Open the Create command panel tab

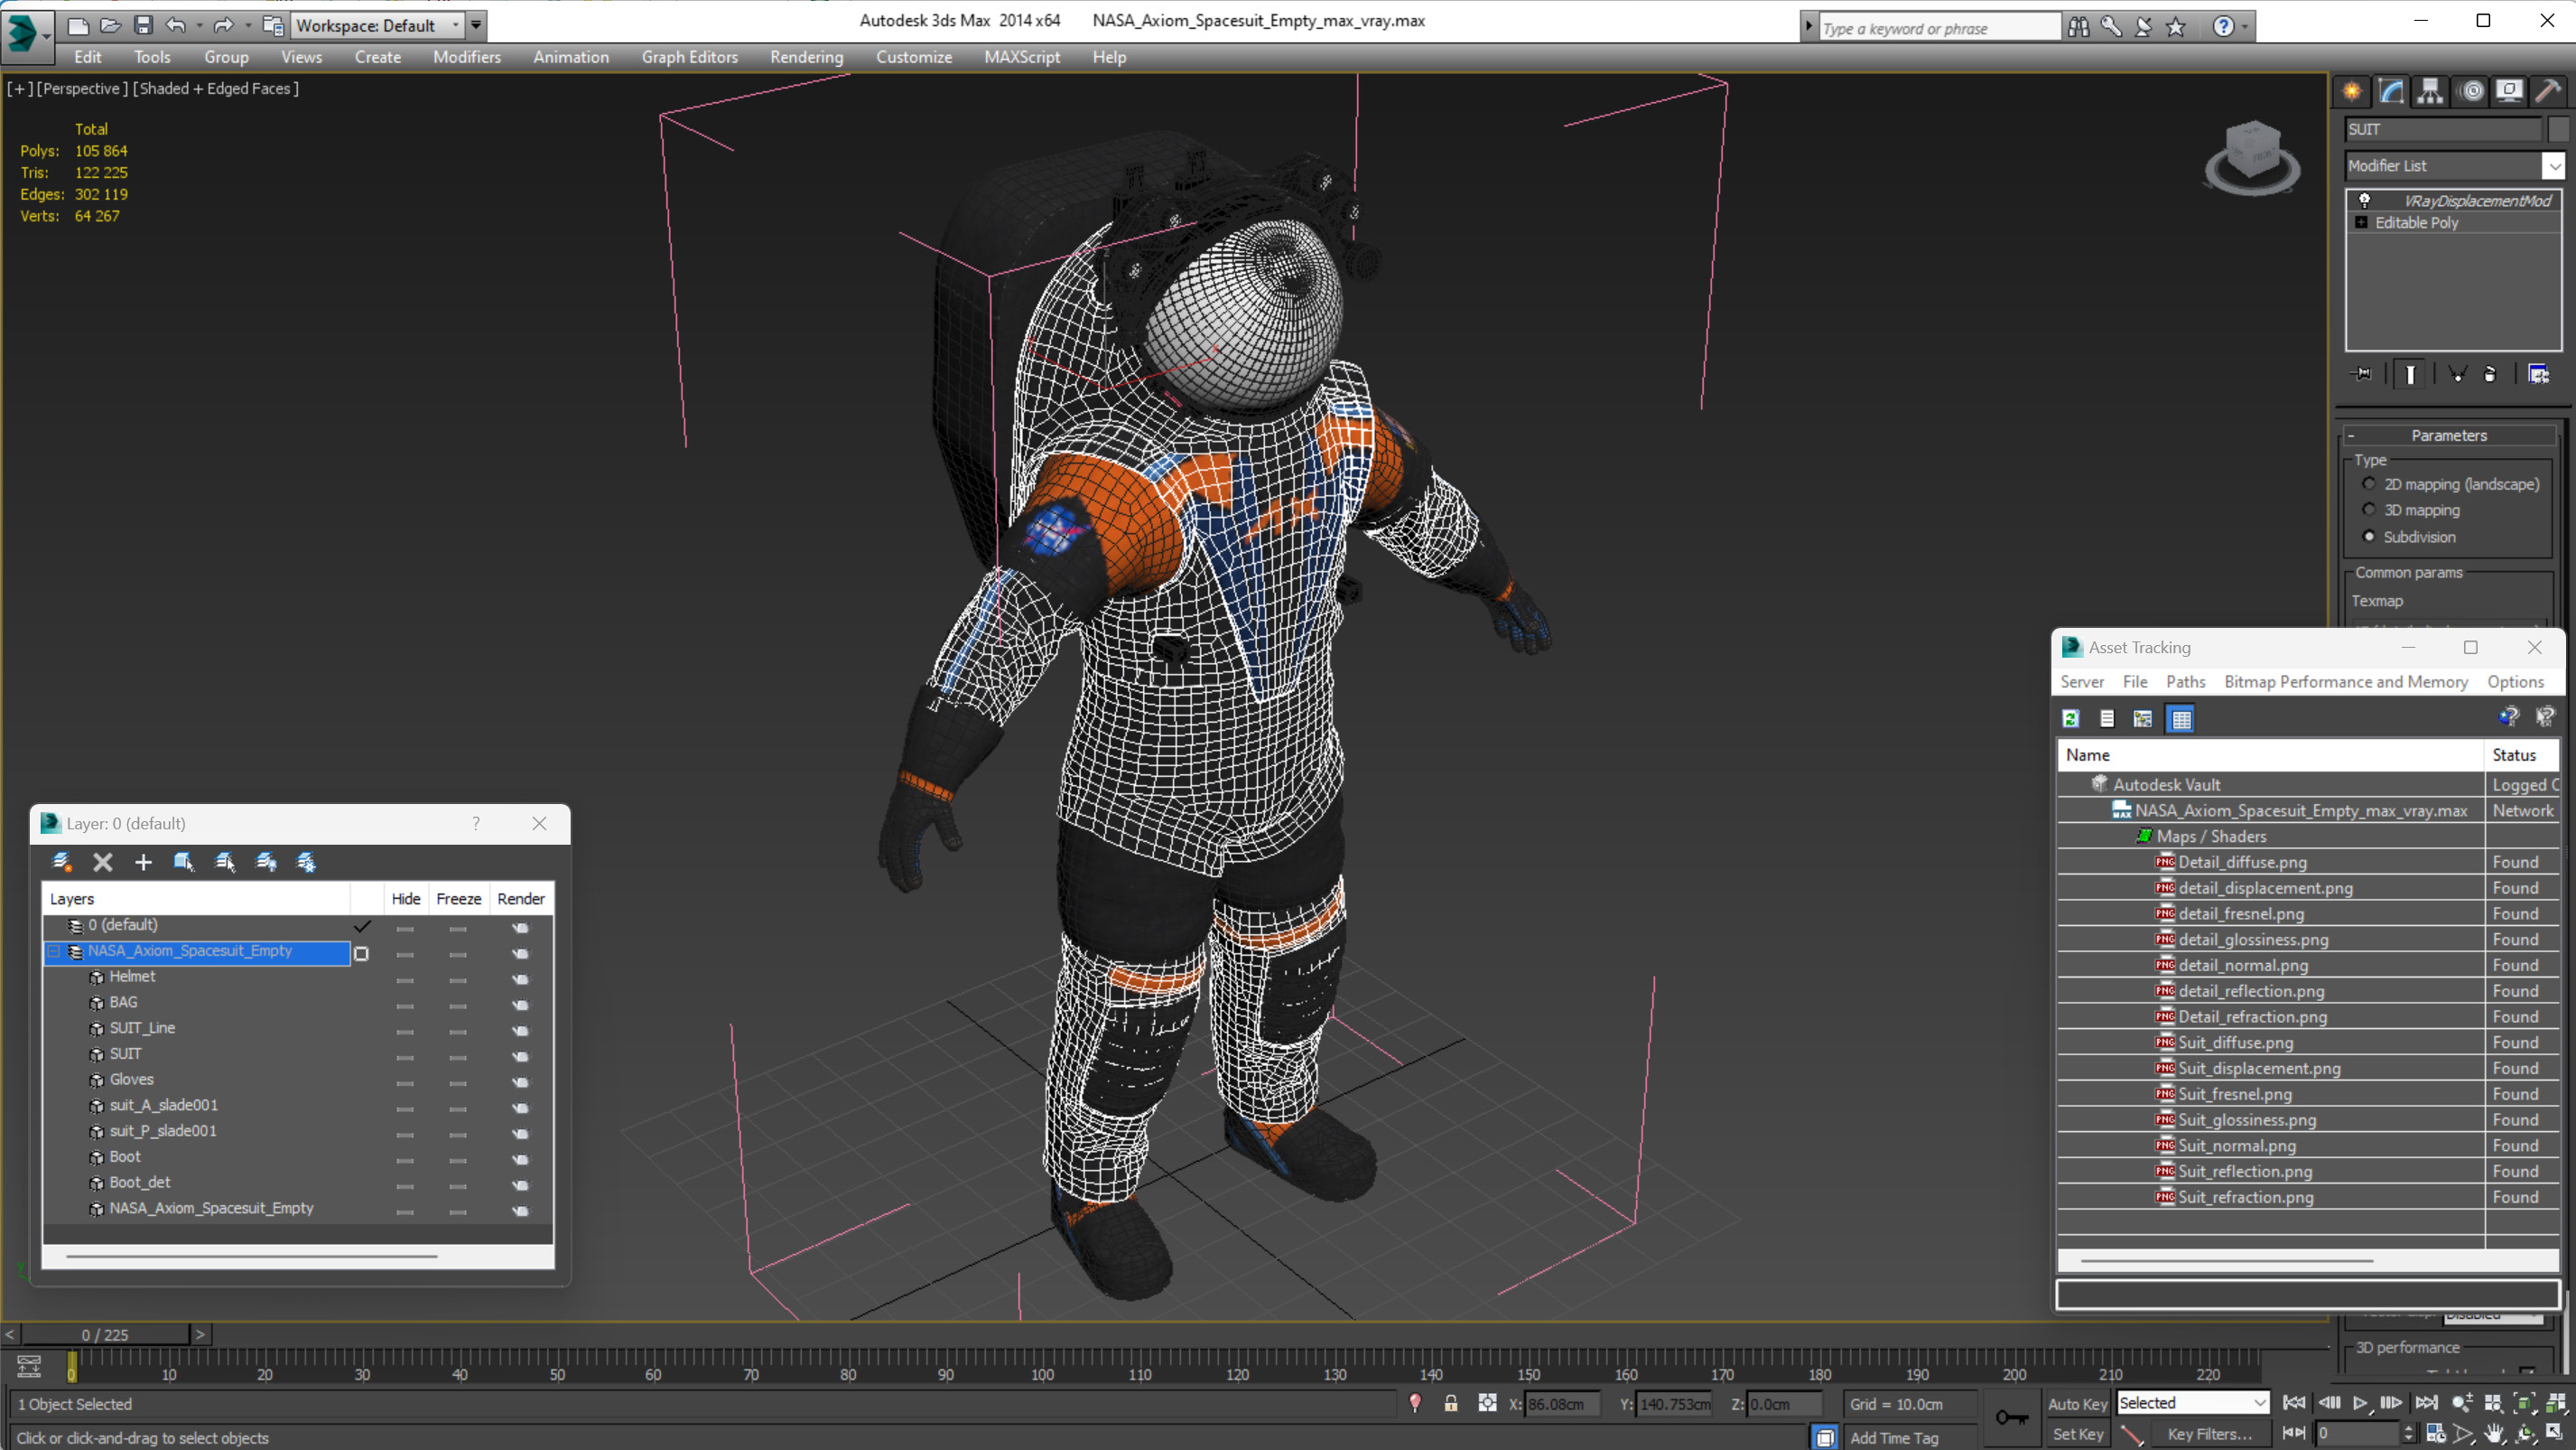(2352, 92)
